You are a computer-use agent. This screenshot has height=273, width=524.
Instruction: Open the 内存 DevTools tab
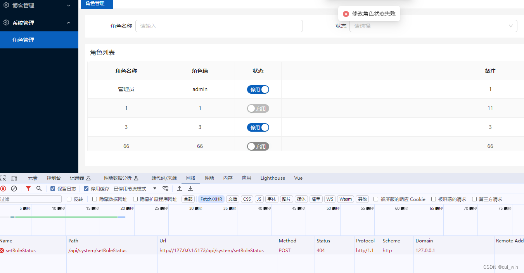pos(228,178)
